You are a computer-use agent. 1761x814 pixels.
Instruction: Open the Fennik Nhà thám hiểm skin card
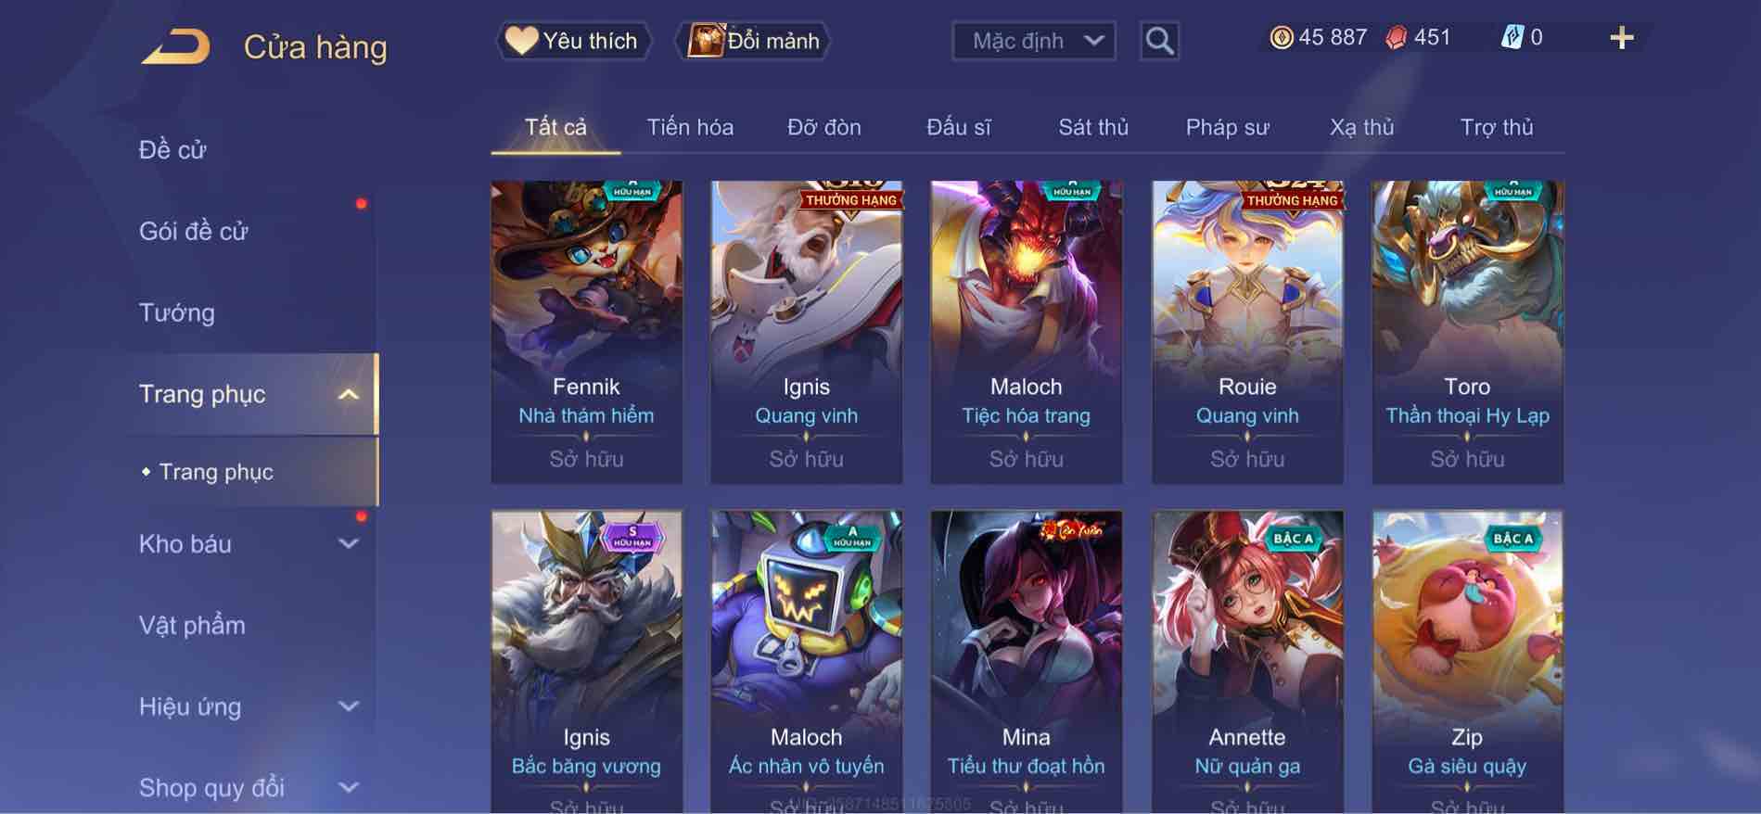point(586,332)
